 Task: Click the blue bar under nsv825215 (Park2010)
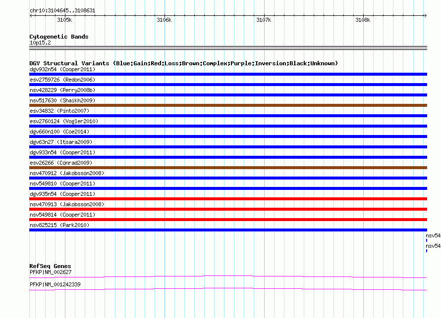point(228,230)
